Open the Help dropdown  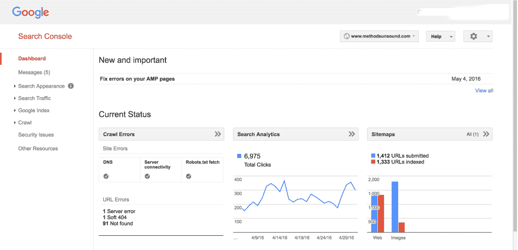coord(441,36)
